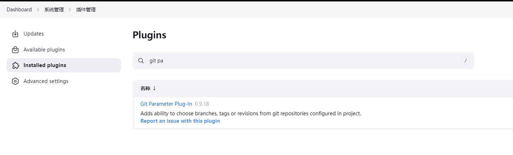The image size is (513, 155).
Task: Click Report an issue with this plugin
Action: pos(180,121)
